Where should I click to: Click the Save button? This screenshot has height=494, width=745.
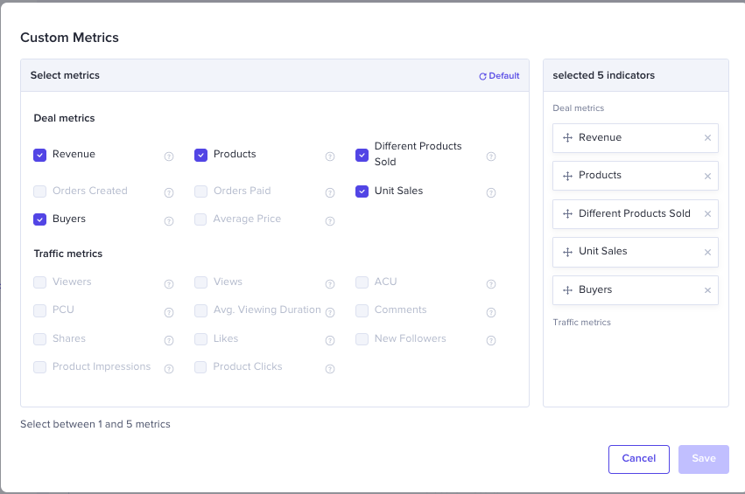tap(703, 459)
